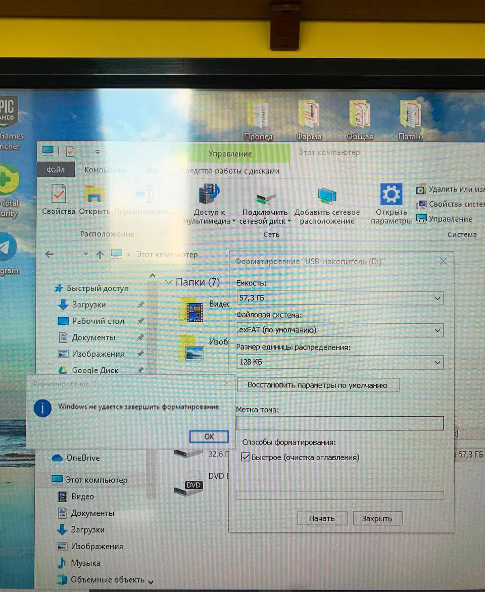Screen dimensions: 485x592
Task: Switch to the Компьютер ribbon tab
Action: point(105,170)
